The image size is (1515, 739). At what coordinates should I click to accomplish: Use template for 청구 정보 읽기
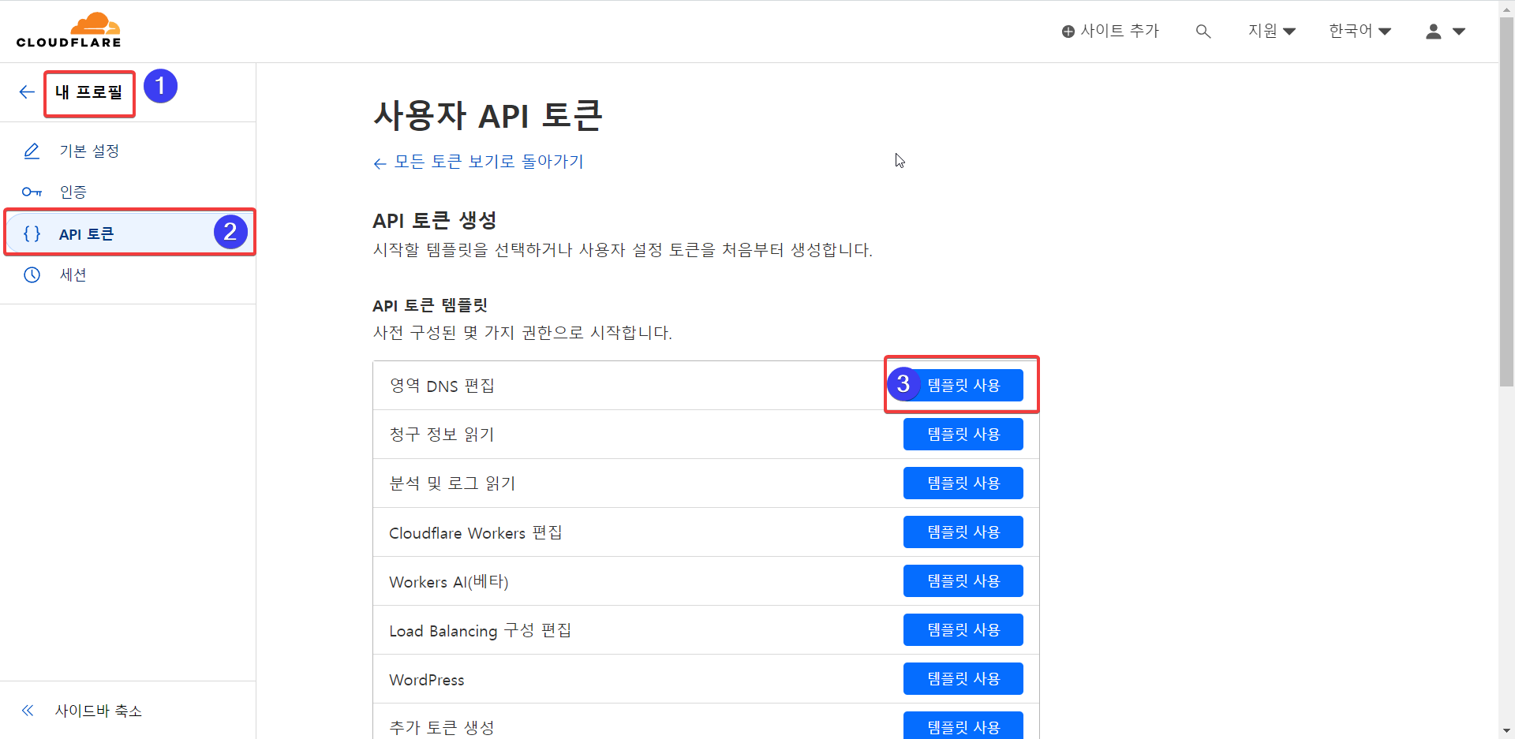point(963,434)
